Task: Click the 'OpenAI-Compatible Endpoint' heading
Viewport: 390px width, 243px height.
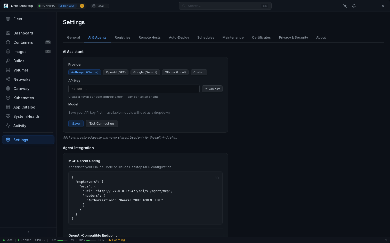Action: tap(93, 235)
